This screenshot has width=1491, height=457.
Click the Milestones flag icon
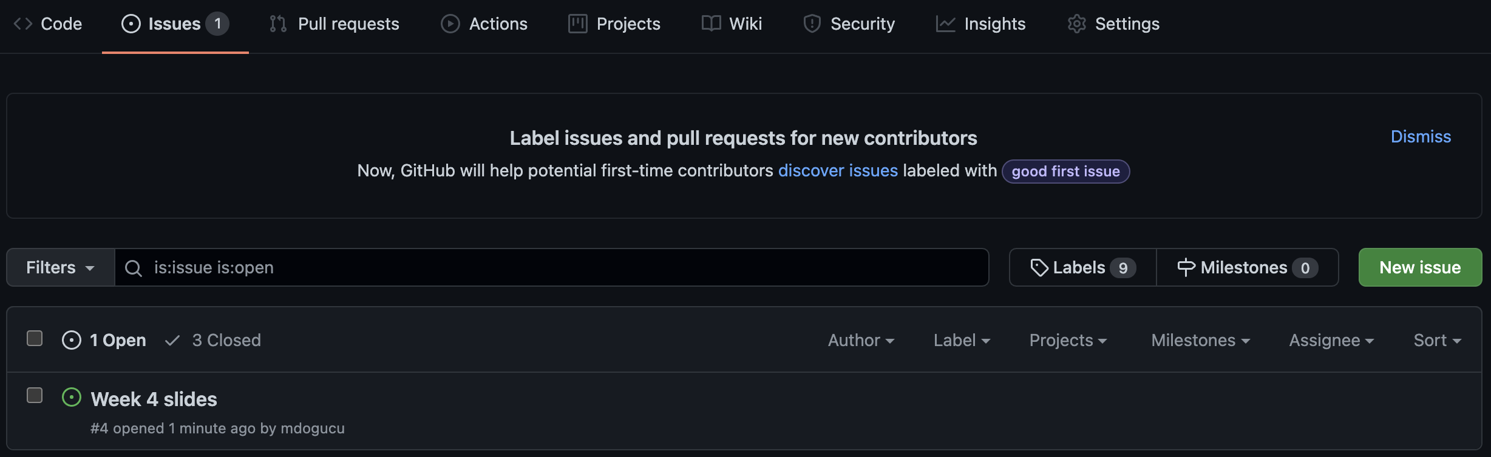[x=1186, y=267]
